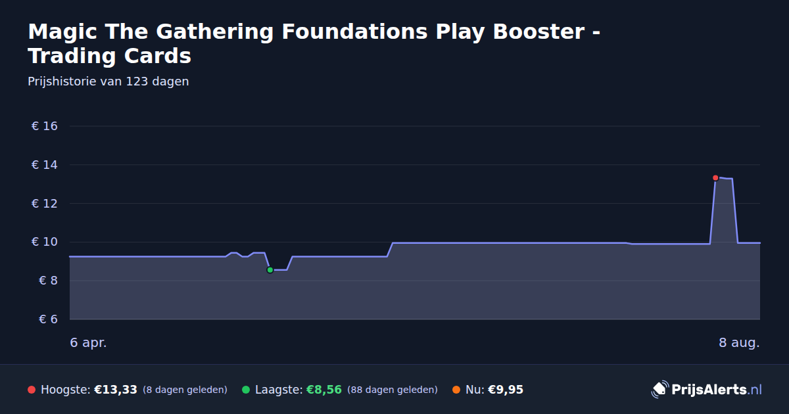The image size is (789, 414).
Task: Click the 8 aug. end date label
Action: 739,342
